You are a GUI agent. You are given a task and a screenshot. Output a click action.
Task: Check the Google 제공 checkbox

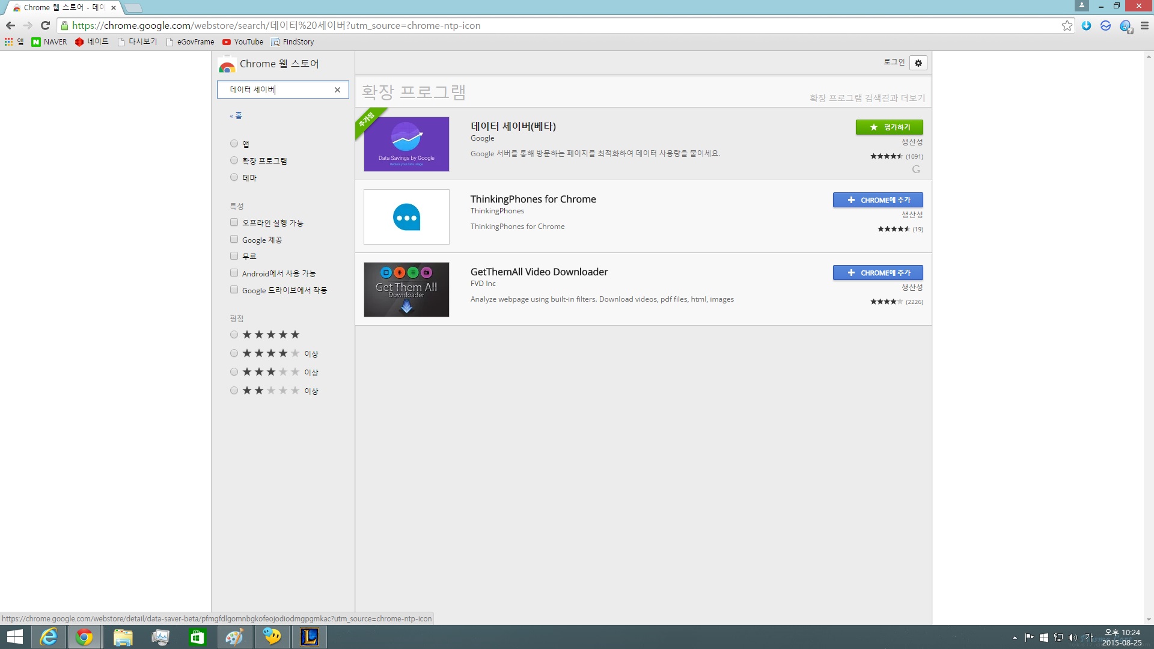pos(234,239)
